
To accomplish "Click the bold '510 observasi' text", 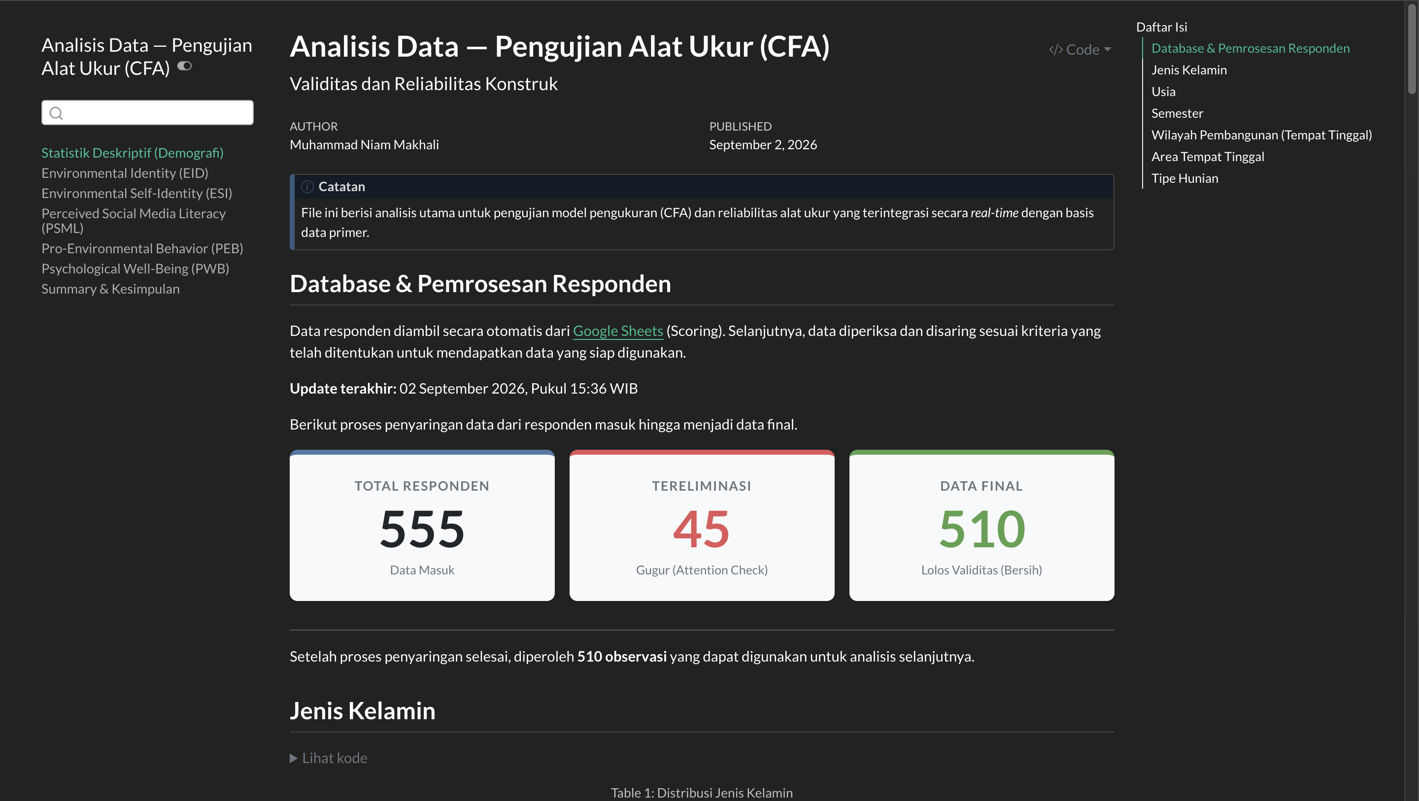I will pyautogui.click(x=621, y=657).
